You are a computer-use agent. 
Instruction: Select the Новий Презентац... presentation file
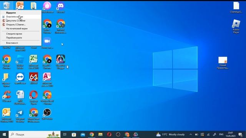pos(223,62)
